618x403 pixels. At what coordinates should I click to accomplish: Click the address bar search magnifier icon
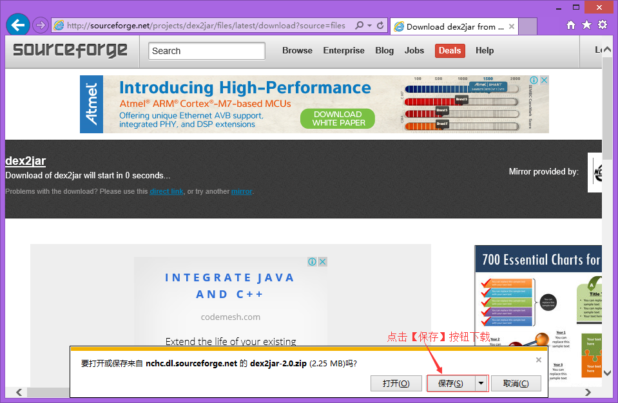359,26
